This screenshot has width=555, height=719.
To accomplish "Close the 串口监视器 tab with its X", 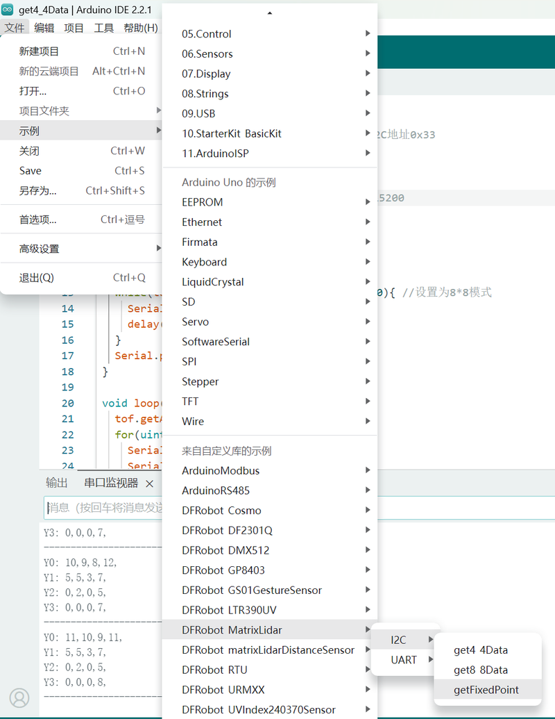I will pos(149,483).
